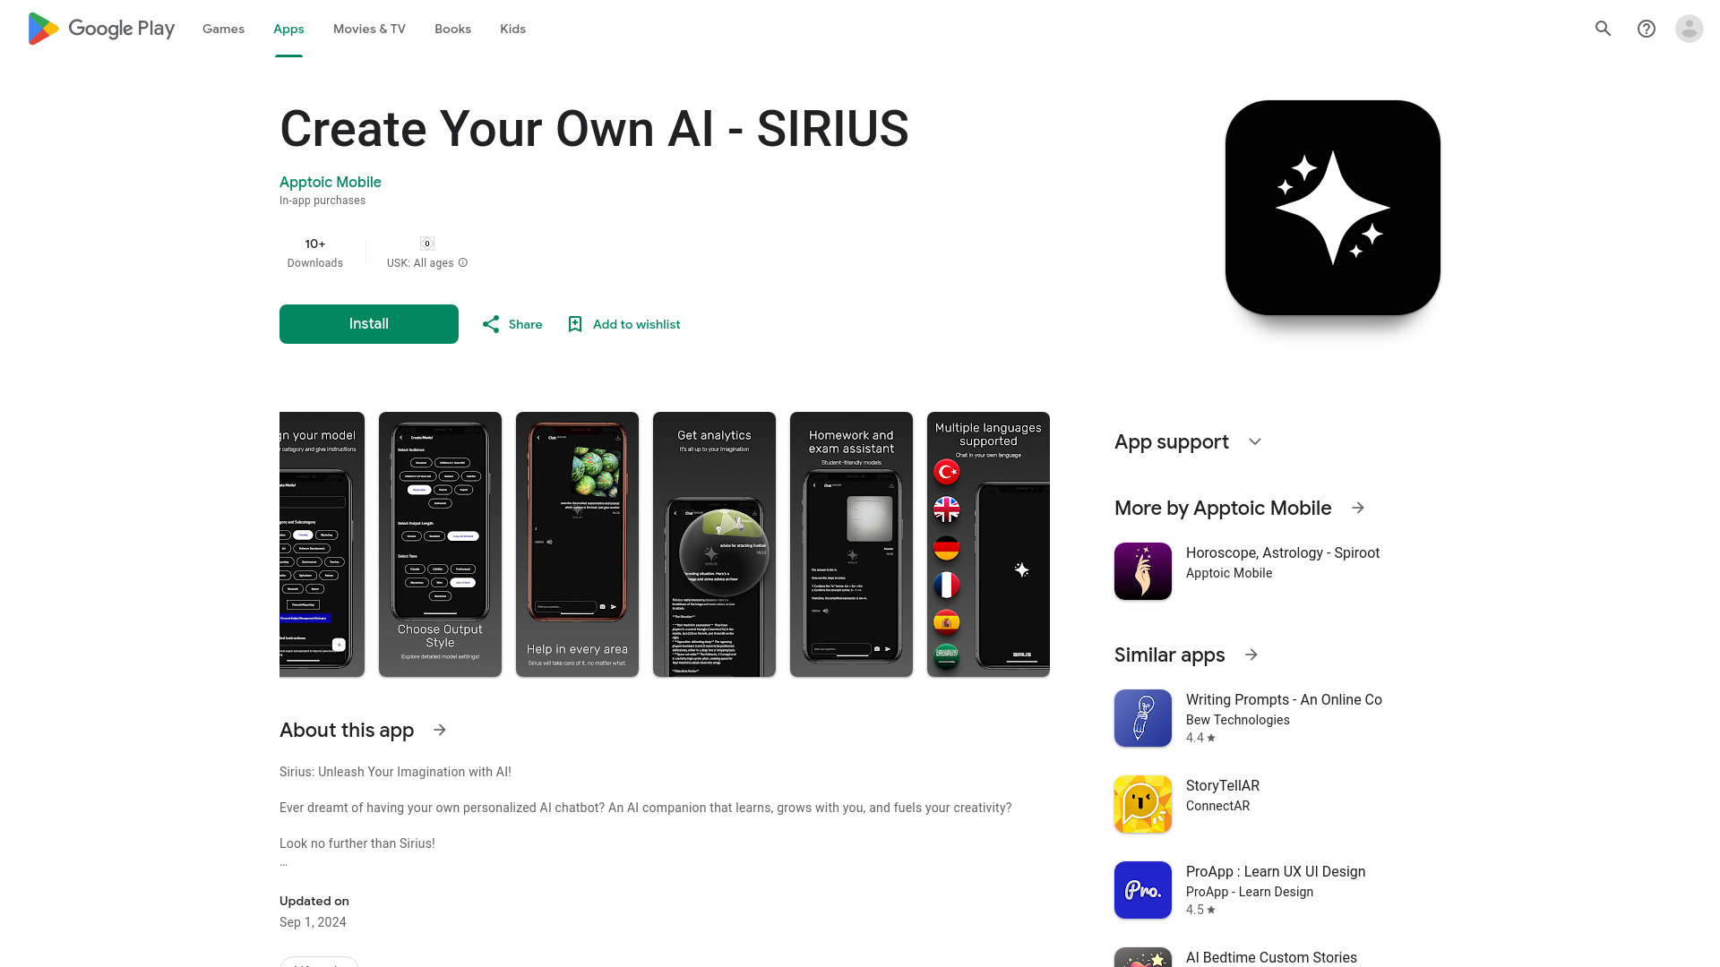Expand the App support section
1720x967 pixels.
[1254, 441]
